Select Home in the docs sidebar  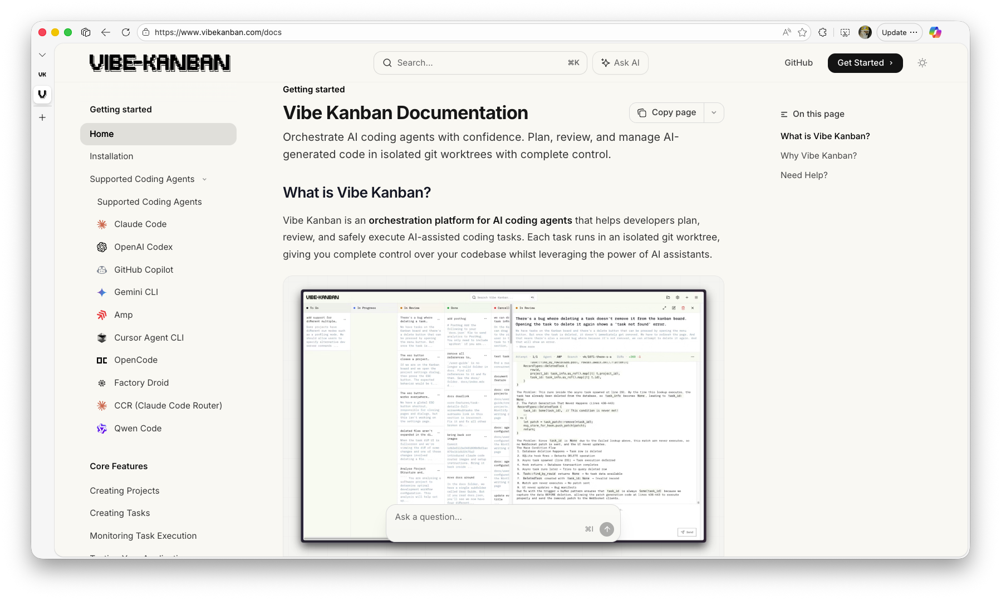coord(158,134)
